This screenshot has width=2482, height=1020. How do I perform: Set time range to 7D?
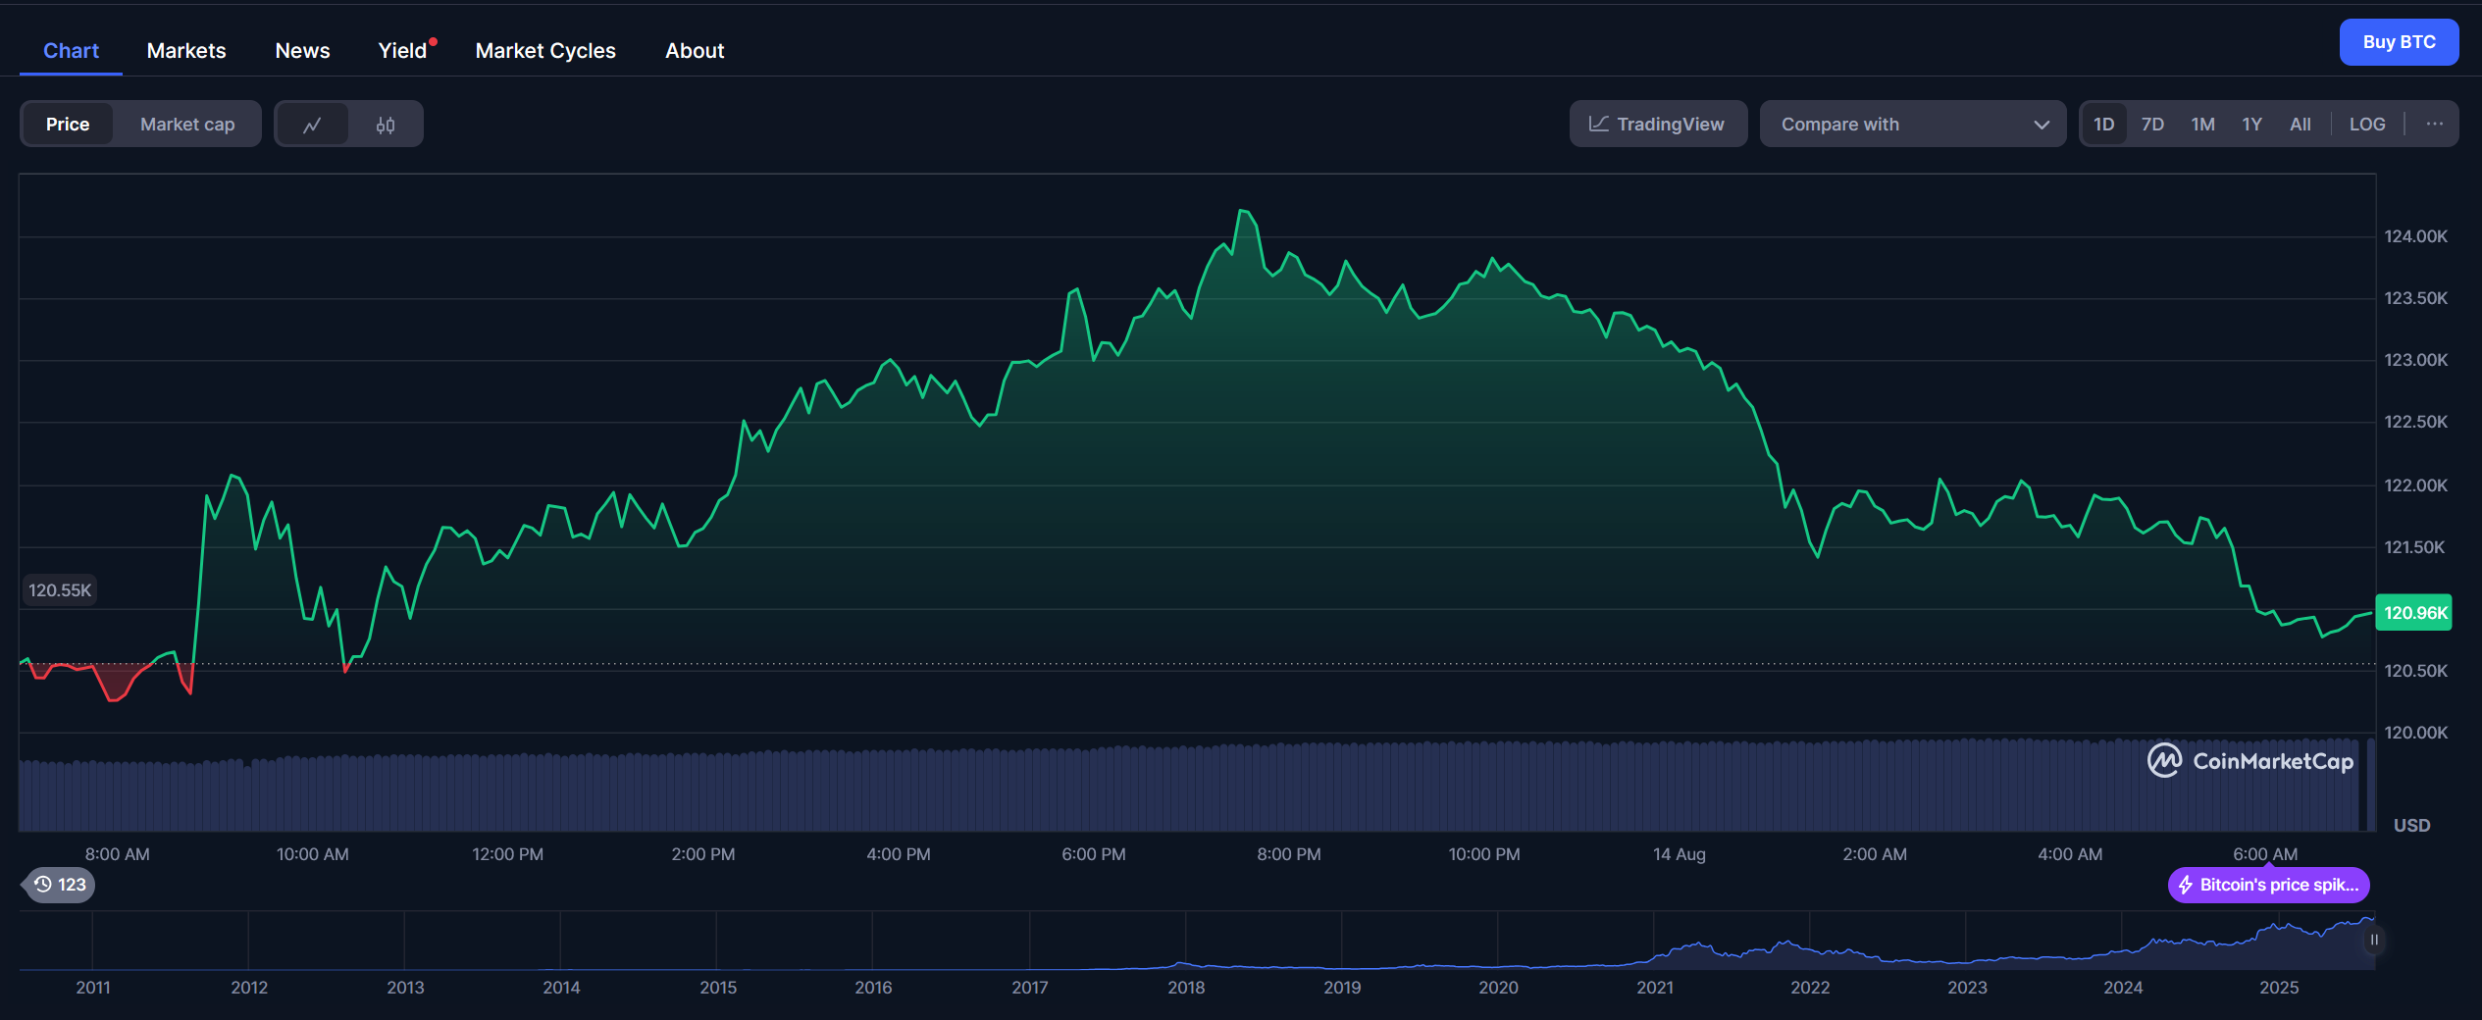(x=2152, y=125)
